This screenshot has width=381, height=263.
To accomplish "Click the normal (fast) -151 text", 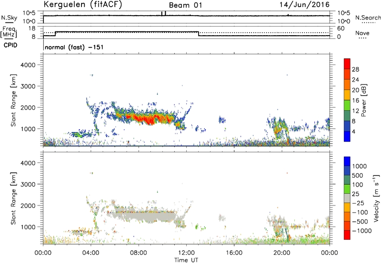I will point(74,47).
